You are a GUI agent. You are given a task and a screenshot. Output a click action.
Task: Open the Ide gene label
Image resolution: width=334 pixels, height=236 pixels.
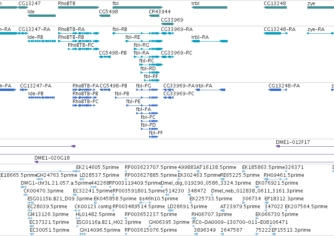click(31, 11)
